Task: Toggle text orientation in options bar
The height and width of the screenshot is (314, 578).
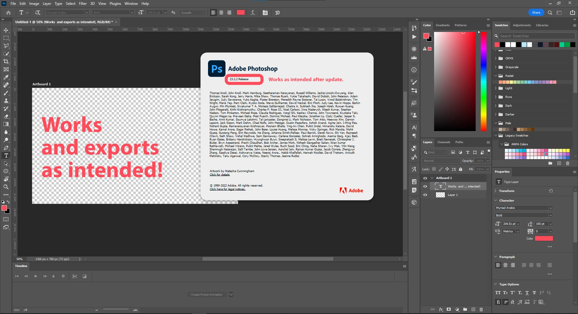Action: (x=38, y=12)
